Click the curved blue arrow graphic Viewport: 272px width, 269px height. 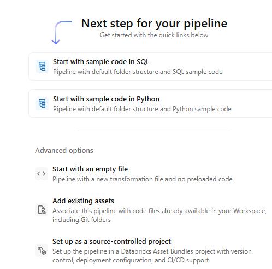pyautogui.click(x=62, y=33)
